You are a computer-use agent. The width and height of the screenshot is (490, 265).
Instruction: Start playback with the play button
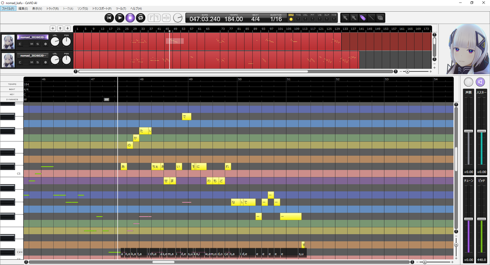pyautogui.click(x=120, y=18)
